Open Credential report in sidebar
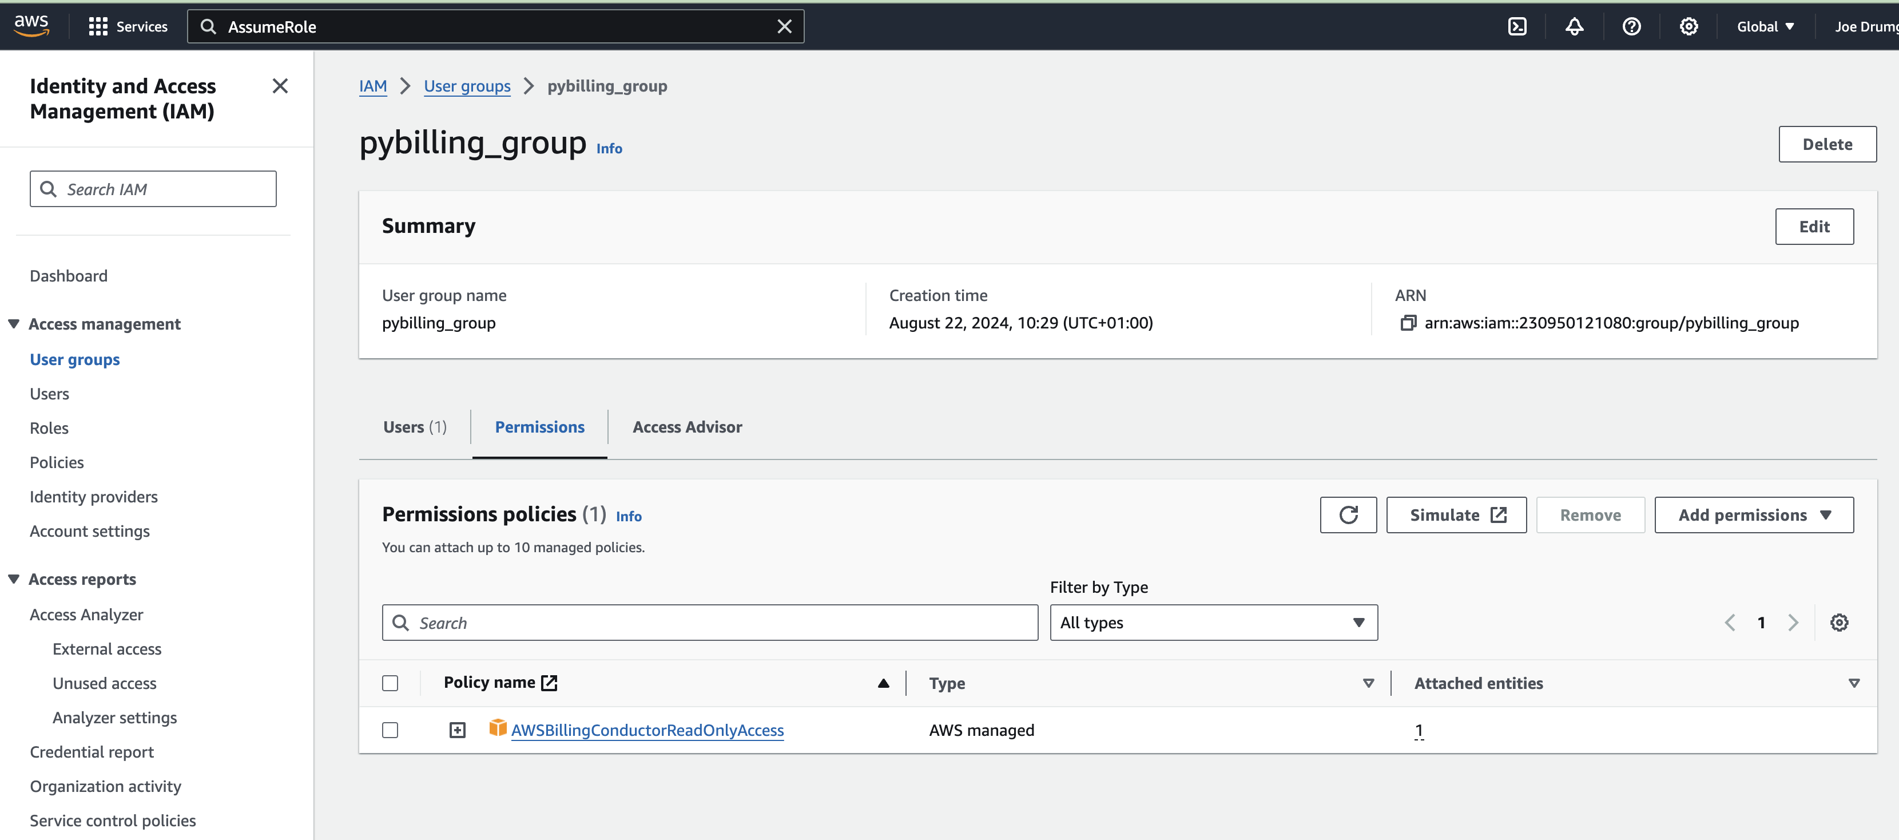Screen dimensions: 1899x840 tap(92, 751)
